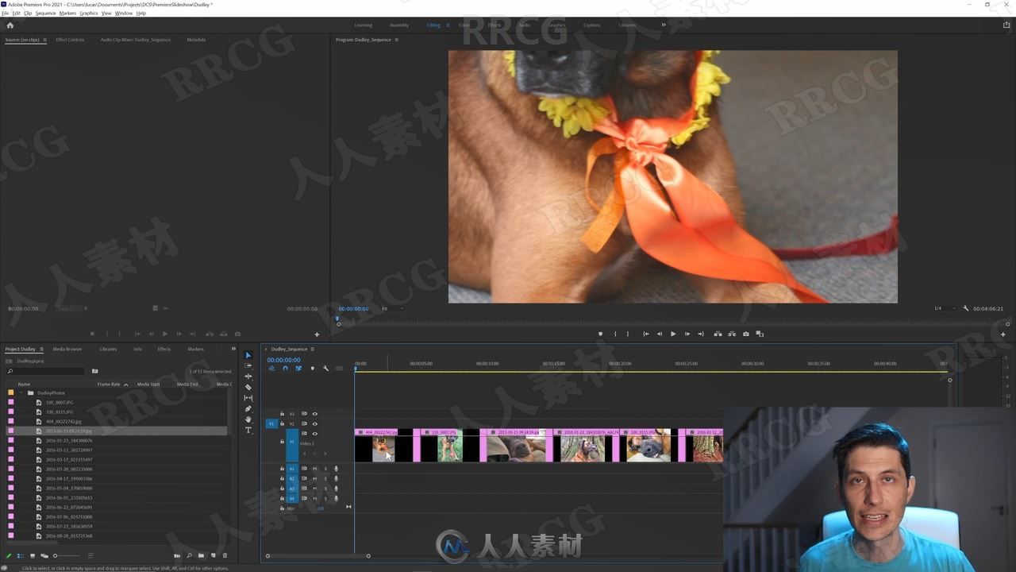
Task: Mark In point in Program monitor
Action: point(615,334)
